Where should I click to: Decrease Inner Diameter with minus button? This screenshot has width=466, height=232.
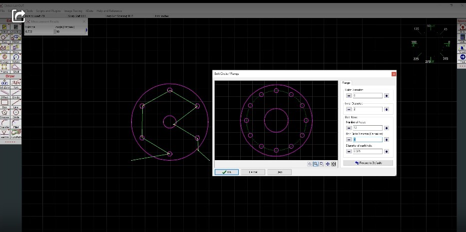[349, 109]
